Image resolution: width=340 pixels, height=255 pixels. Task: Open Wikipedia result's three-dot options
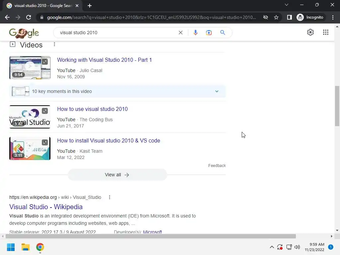pyautogui.click(x=110, y=197)
